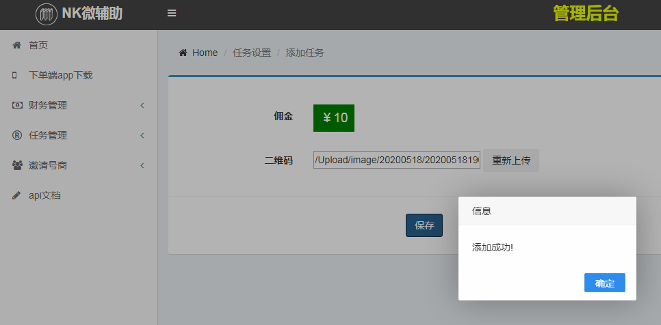661x325 pixels.
Task: Click the users icon beside 邀请号商
Action: click(x=16, y=165)
